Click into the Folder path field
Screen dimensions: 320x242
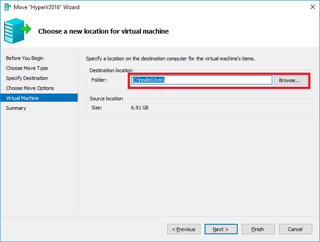[x=202, y=80]
